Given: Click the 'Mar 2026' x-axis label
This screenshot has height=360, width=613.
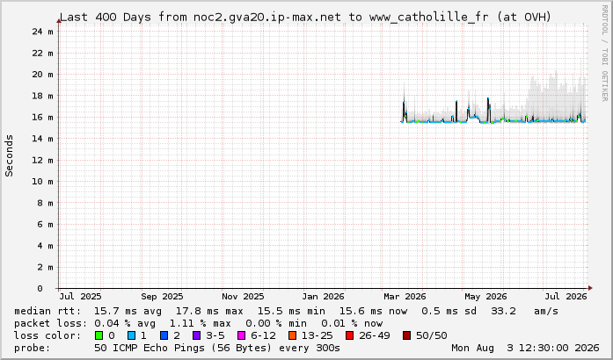Looking at the screenshot, I should tap(405, 297).
